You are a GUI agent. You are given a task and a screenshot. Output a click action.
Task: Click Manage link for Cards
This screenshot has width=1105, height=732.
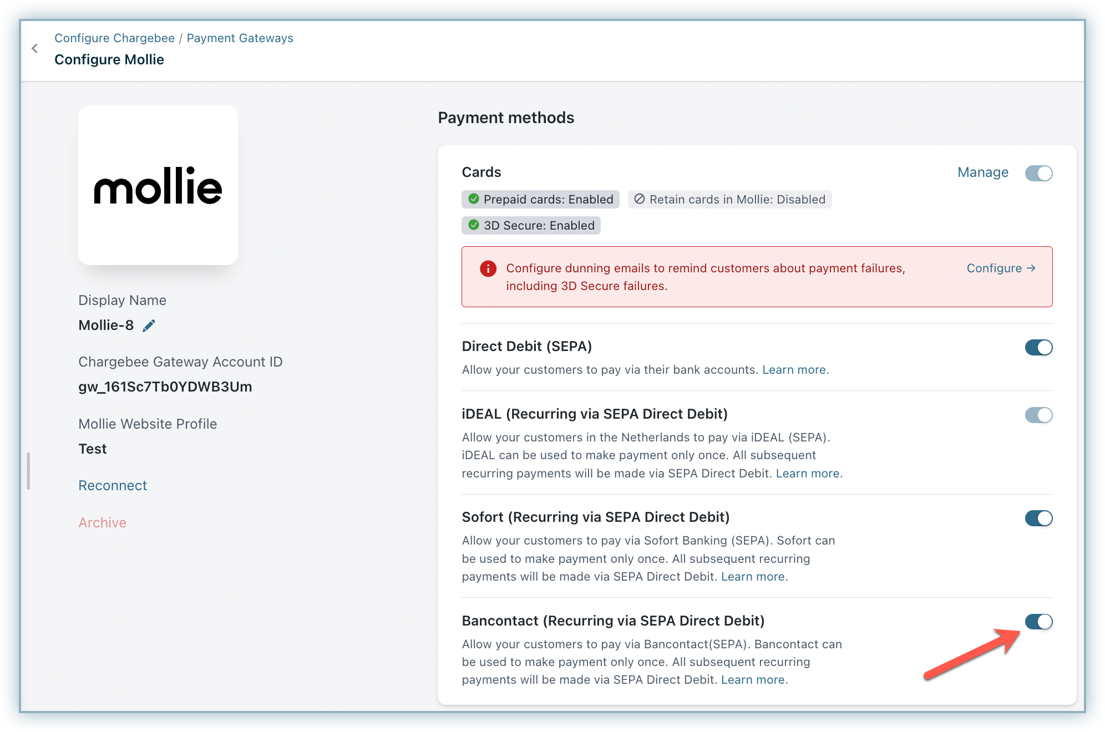click(x=982, y=172)
